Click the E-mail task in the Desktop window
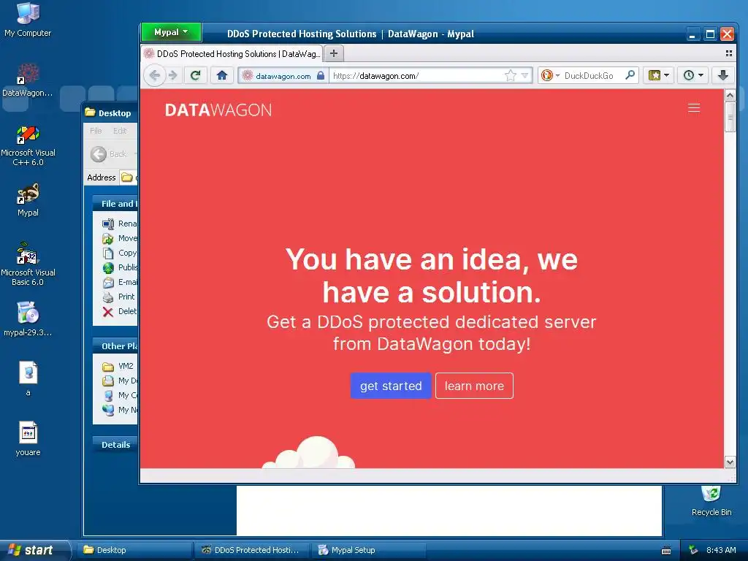Viewport: 748px width, 561px height. (120, 283)
